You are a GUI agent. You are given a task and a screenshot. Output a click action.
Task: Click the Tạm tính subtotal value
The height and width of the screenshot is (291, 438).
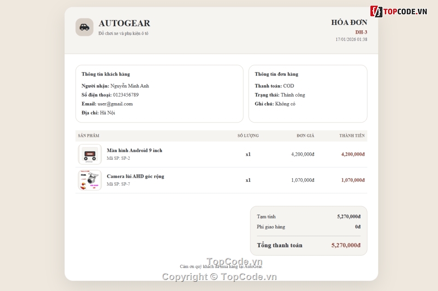[349, 216]
